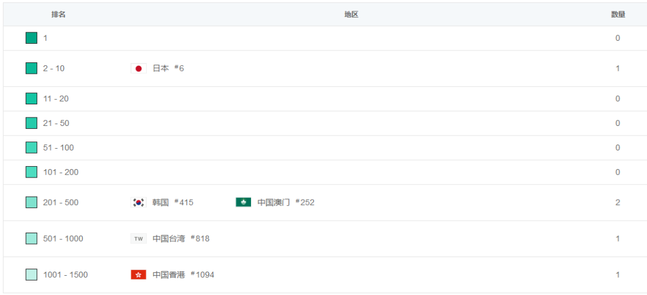Click the South Korea flag icon
The image size is (647, 295).
tap(138, 203)
